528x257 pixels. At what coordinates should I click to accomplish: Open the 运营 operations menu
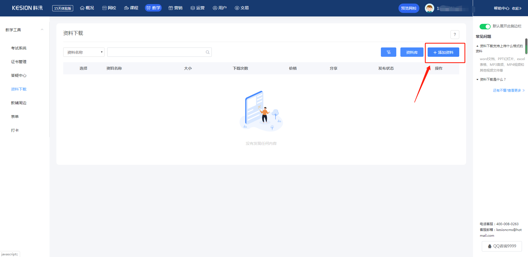coord(197,8)
